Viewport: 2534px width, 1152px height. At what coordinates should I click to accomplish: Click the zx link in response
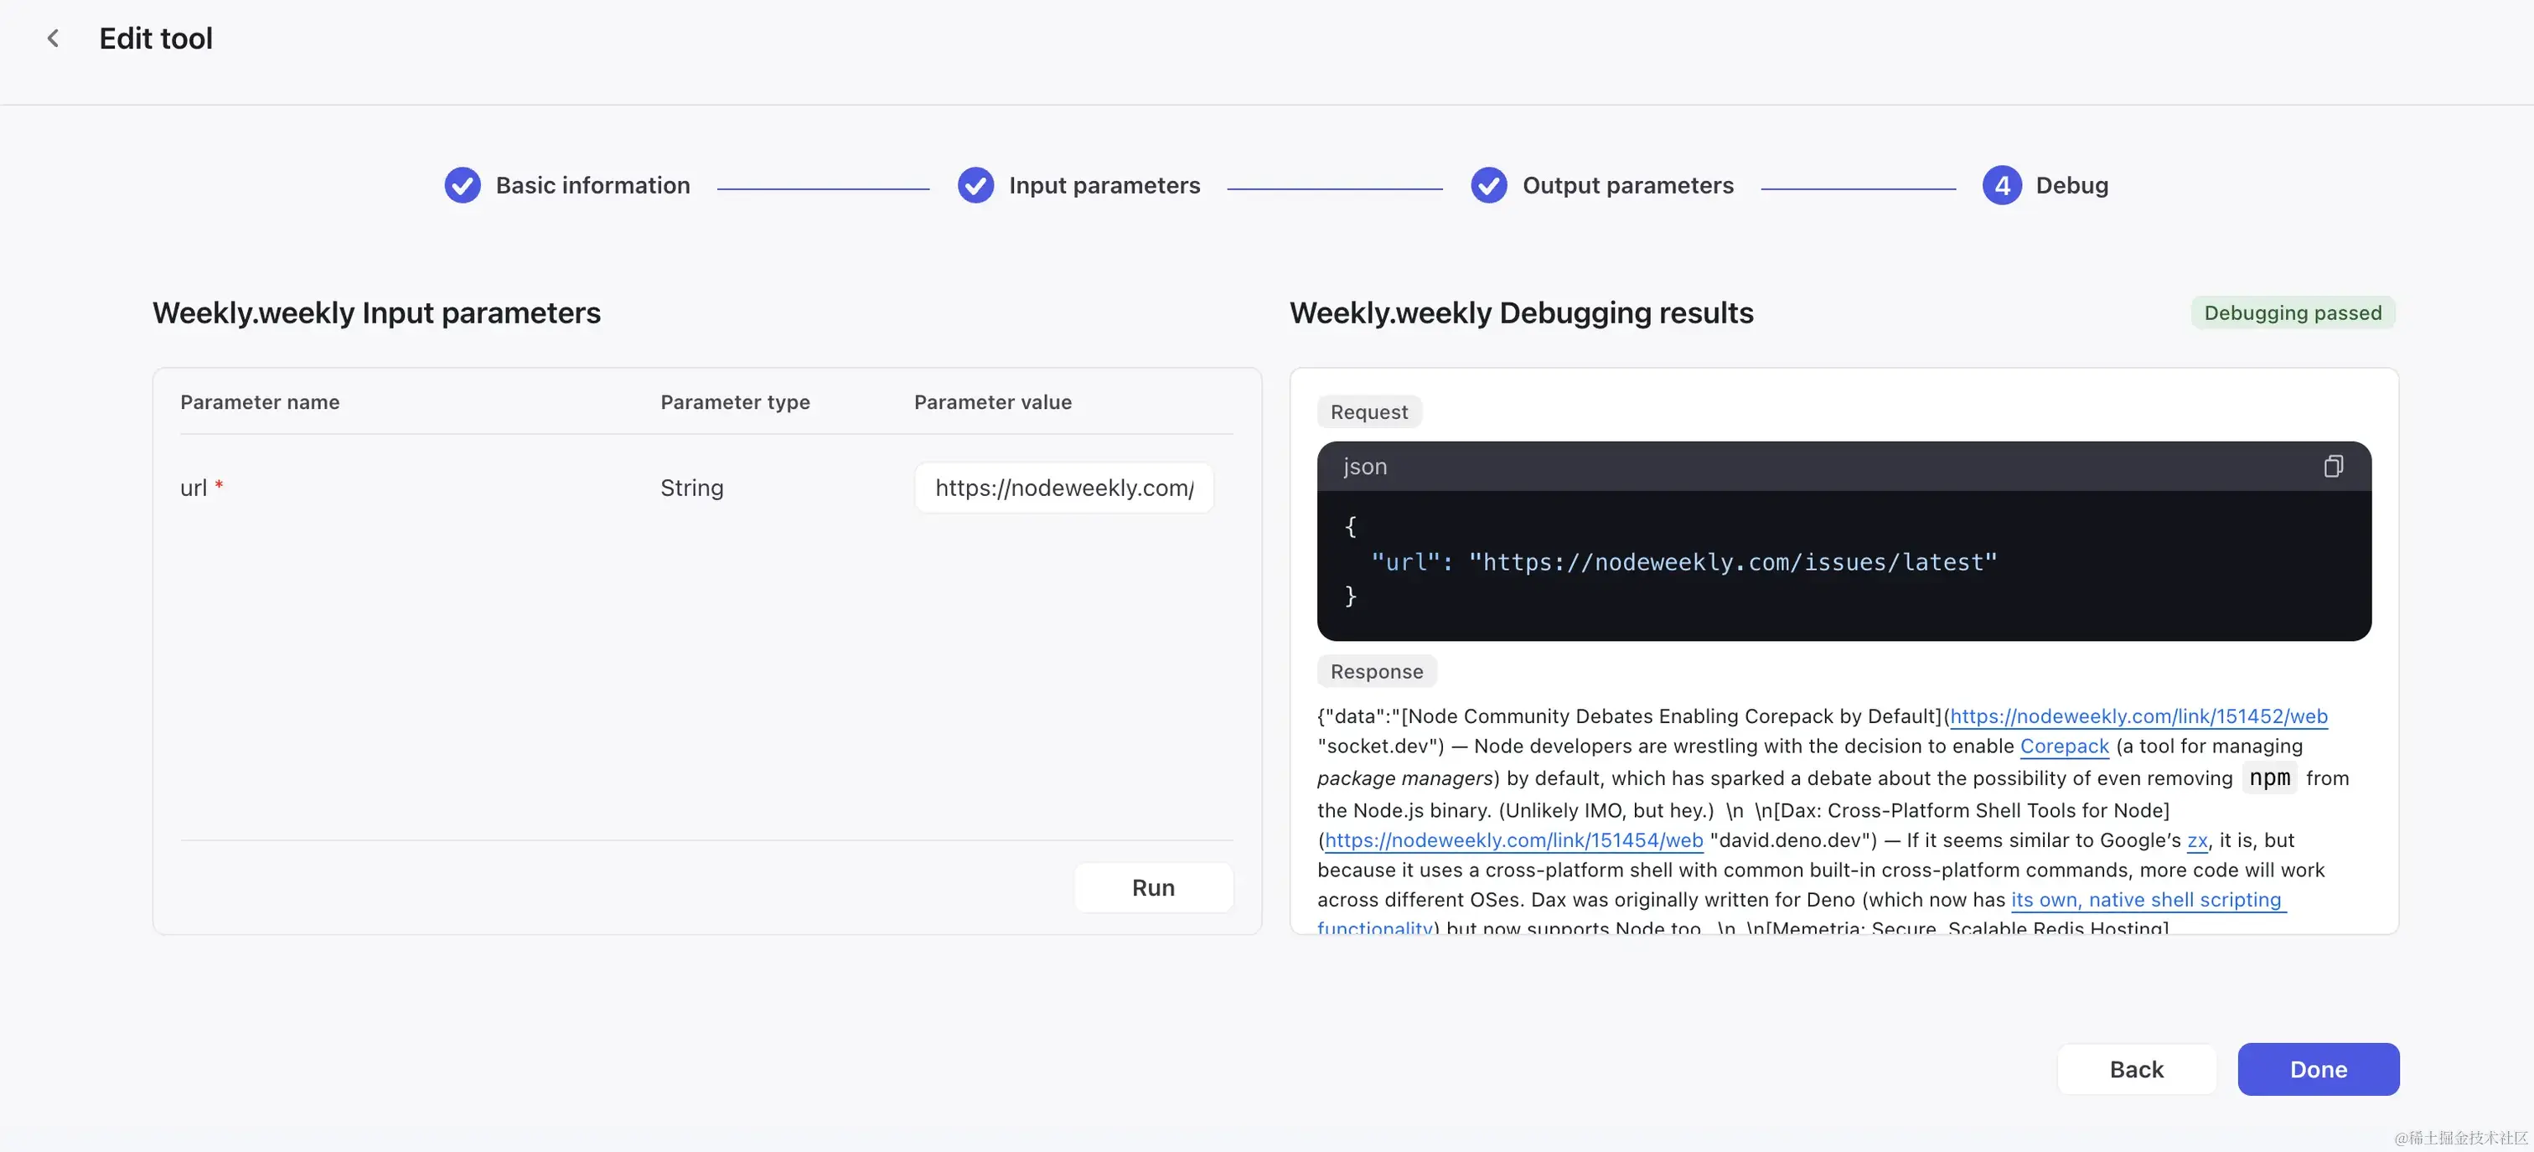click(2196, 840)
